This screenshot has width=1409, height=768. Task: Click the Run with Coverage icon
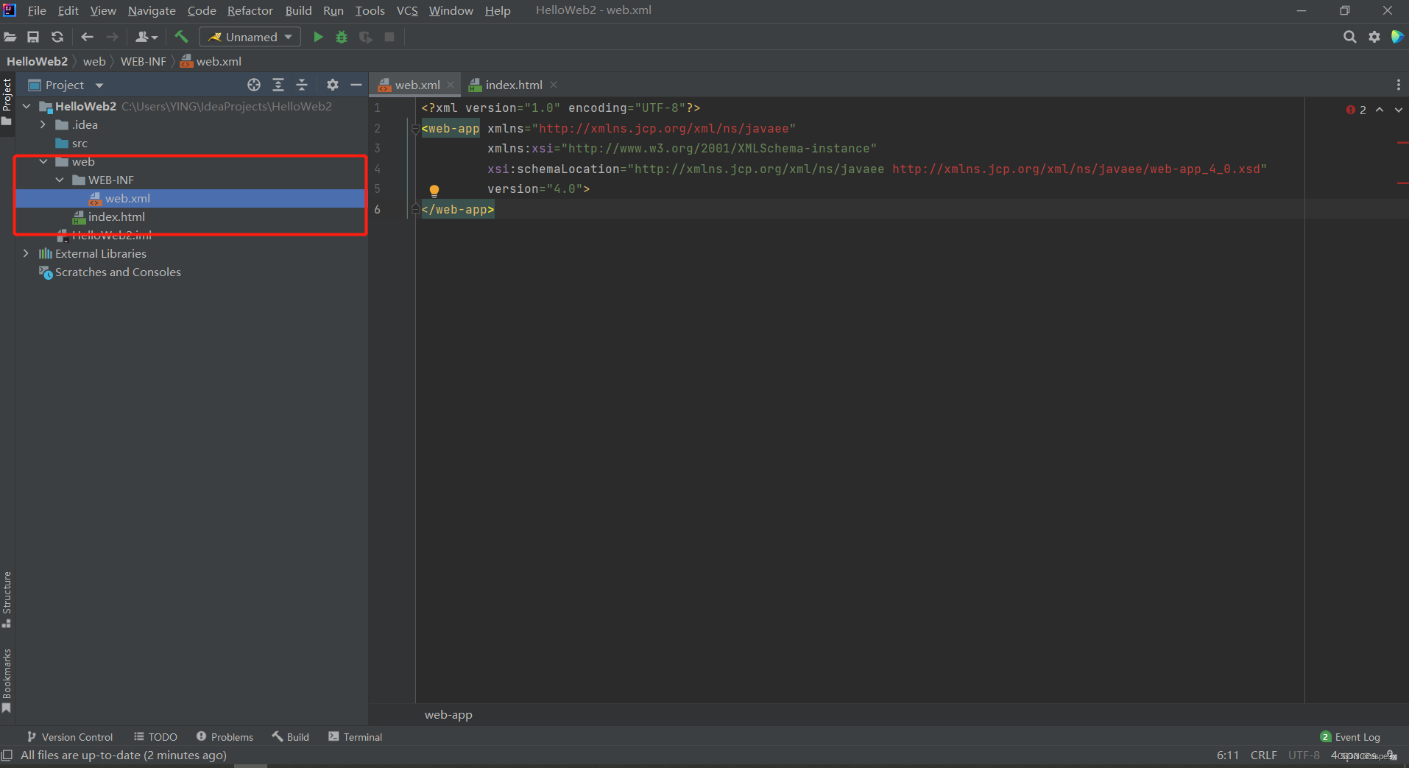[365, 37]
